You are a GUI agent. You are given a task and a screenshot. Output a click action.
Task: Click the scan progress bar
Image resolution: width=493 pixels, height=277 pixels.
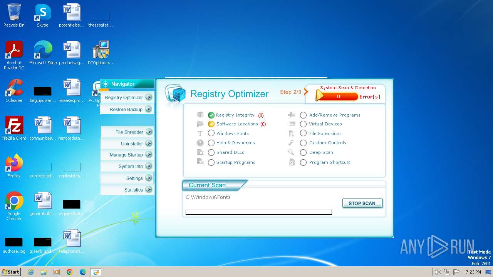pos(258,212)
